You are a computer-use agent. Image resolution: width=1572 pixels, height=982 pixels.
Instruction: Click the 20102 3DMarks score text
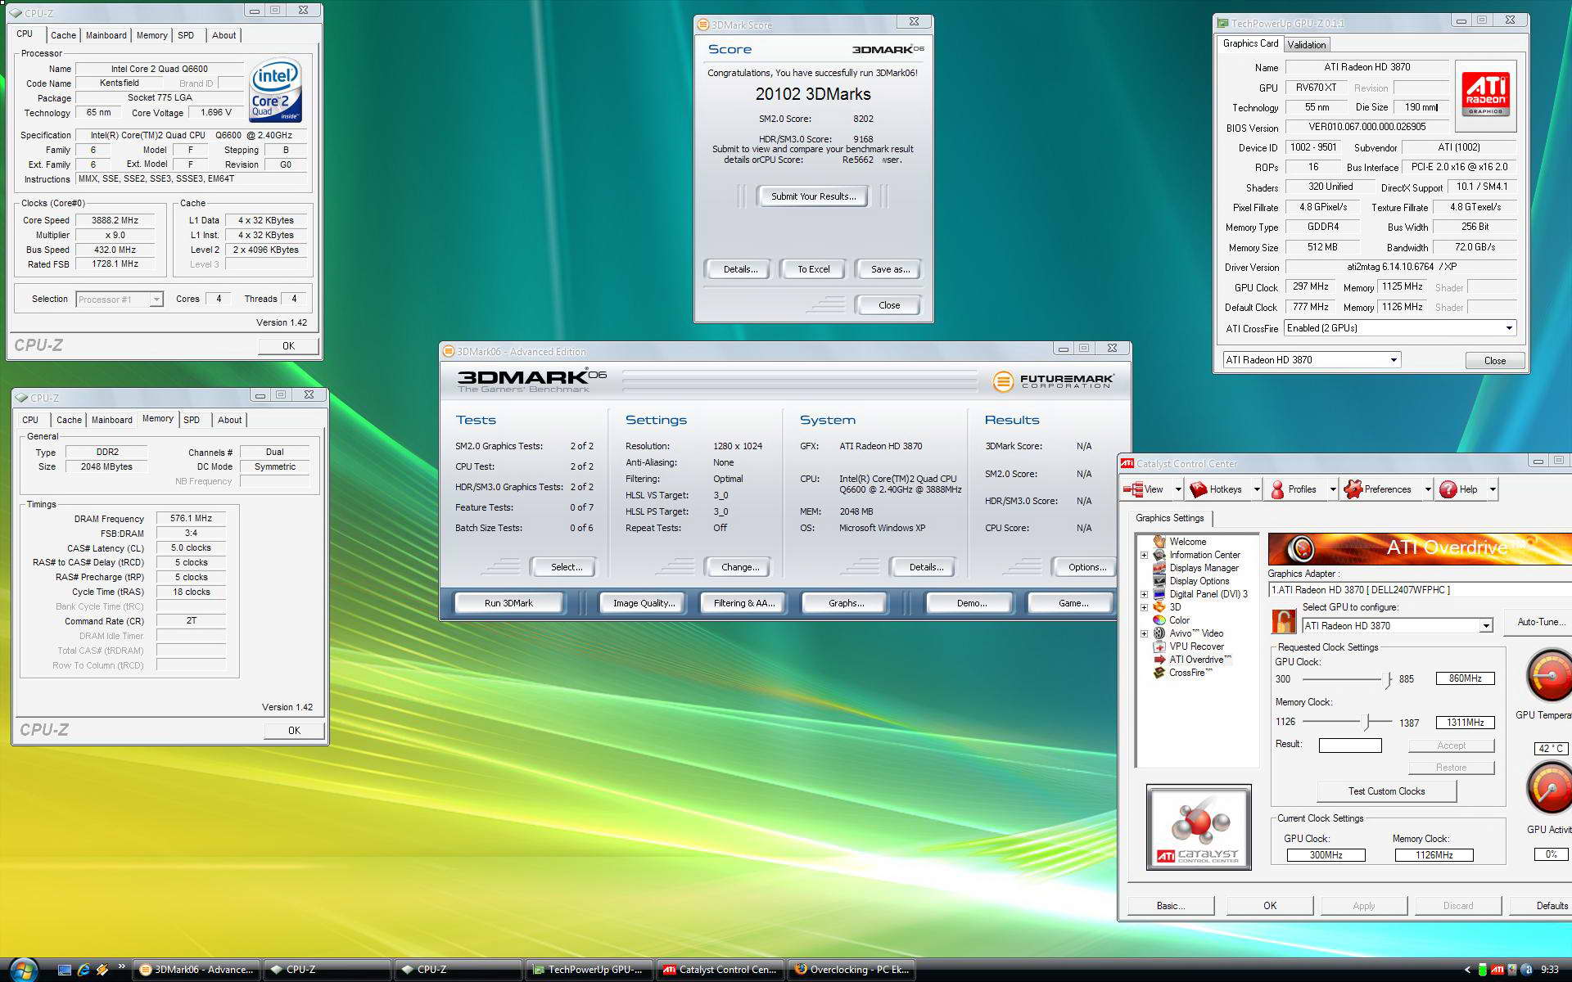pyautogui.click(x=813, y=94)
